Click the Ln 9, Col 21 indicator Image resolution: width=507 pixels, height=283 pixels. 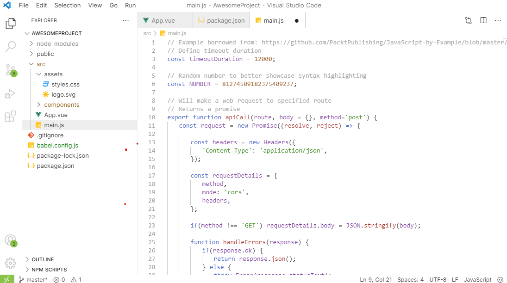coord(376,279)
